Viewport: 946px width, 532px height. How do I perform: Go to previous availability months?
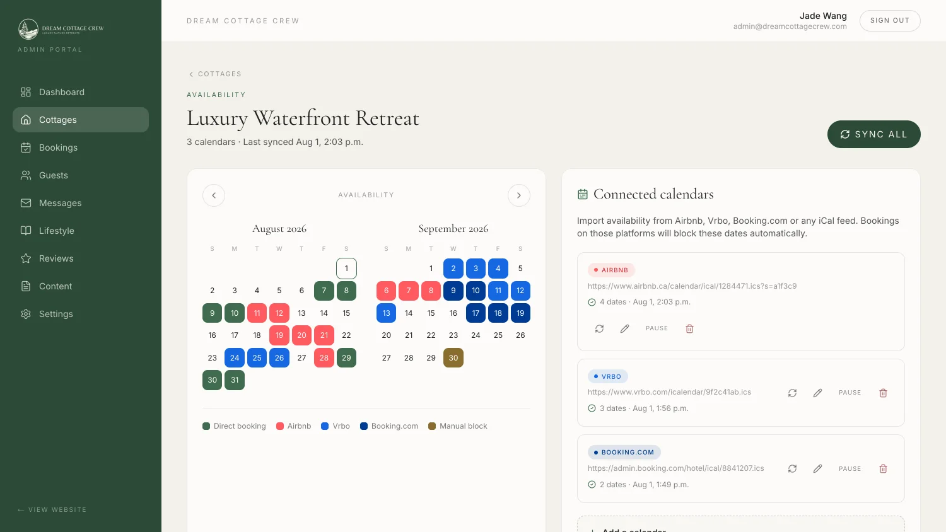[x=214, y=195]
